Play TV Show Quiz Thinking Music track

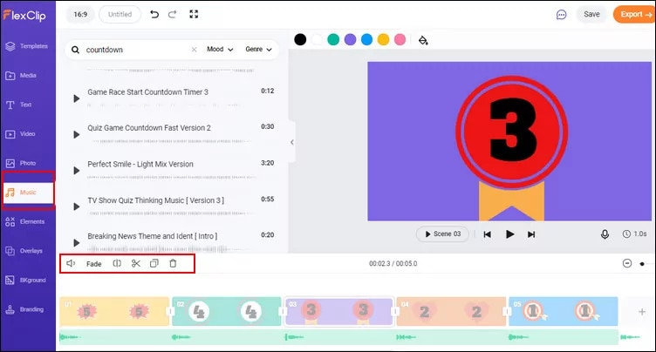pos(76,206)
